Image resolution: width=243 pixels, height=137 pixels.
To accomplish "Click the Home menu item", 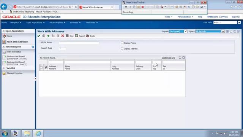I will [x=4, y=22].
